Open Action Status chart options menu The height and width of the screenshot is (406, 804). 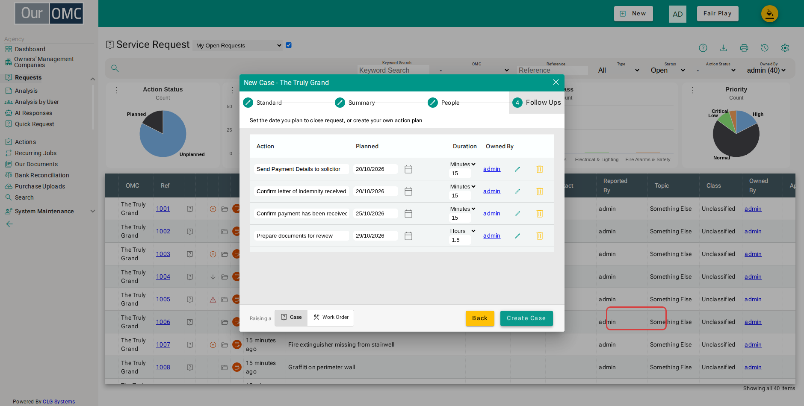pyautogui.click(x=116, y=90)
